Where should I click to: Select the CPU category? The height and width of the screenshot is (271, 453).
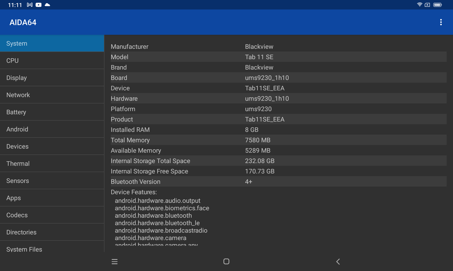(x=52, y=61)
